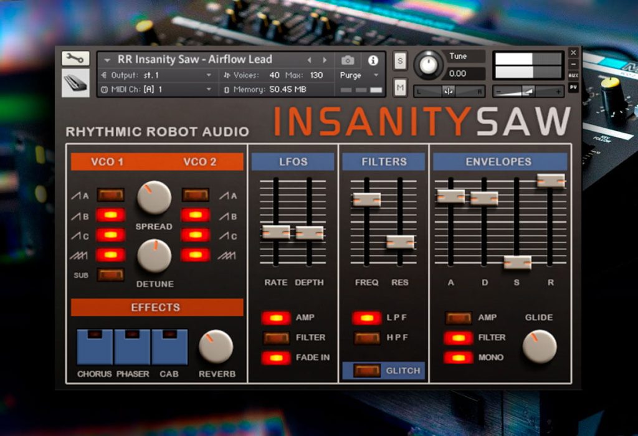The image size is (638, 436).
Task: Toggle VCO 1 saw A switch
Action: [111, 195]
